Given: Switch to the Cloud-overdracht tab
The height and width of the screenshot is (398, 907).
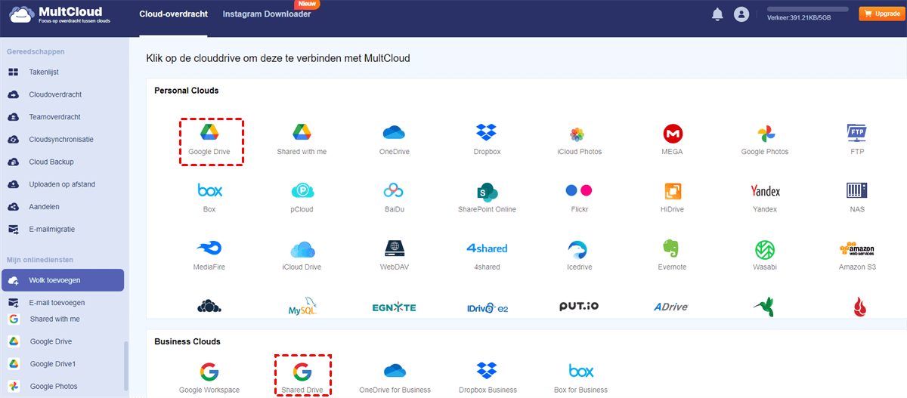Looking at the screenshot, I should 173,14.
